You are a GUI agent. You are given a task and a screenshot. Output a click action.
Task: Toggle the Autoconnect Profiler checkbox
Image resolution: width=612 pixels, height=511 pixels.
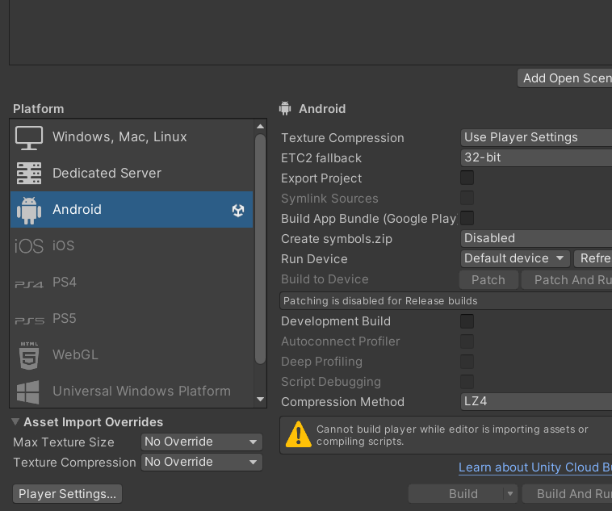(x=467, y=341)
